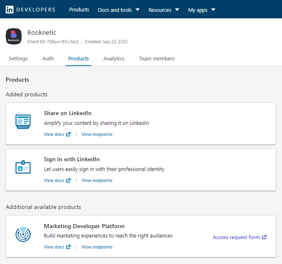Click the Marketing Developer Platform title
The image size is (282, 264).
click(x=84, y=226)
